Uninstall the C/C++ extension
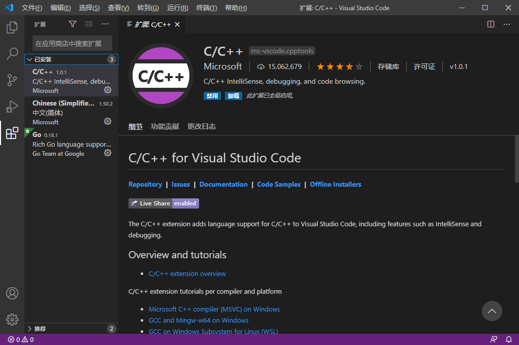 (234, 96)
